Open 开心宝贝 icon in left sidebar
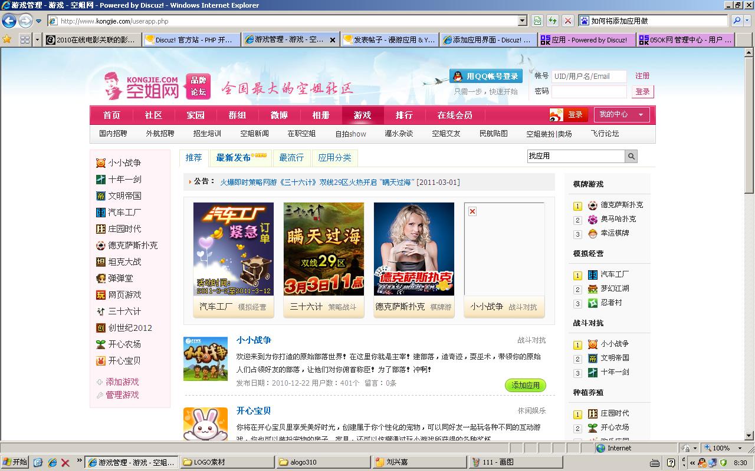Image resolution: width=755 pixels, height=471 pixels. click(101, 361)
